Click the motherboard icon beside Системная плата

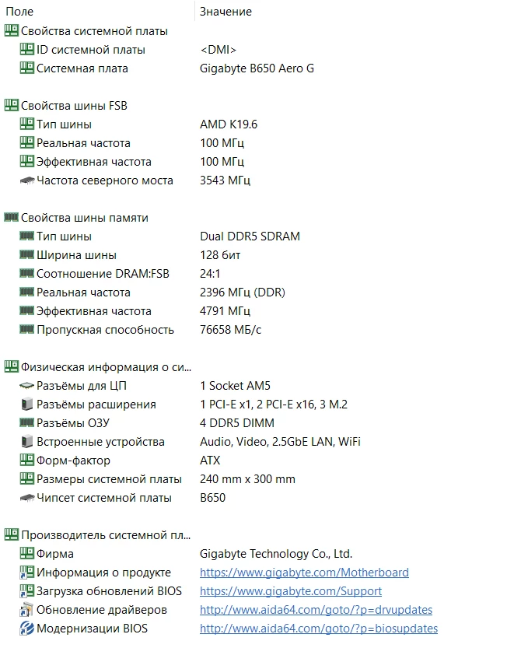[26, 68]
